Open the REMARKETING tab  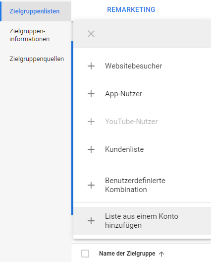point(131,9)
